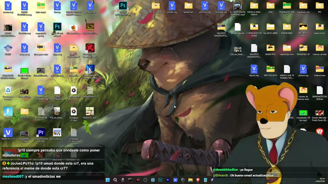Select the RECURSOS VIDEOS folder
Image resolution: width=328 pixels, height=184 pixels.
click(x=303, y=30)
